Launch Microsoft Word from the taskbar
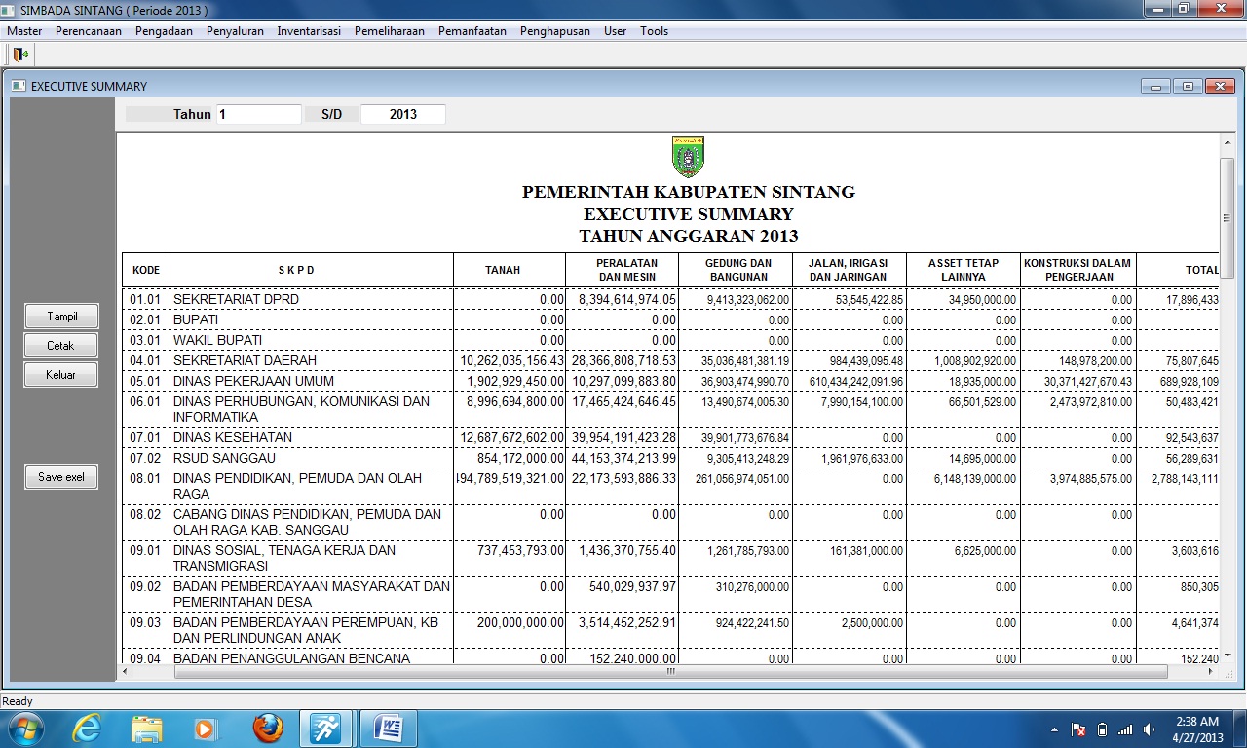The width and height of the screenshot is (1247, 748). point(388,728)
